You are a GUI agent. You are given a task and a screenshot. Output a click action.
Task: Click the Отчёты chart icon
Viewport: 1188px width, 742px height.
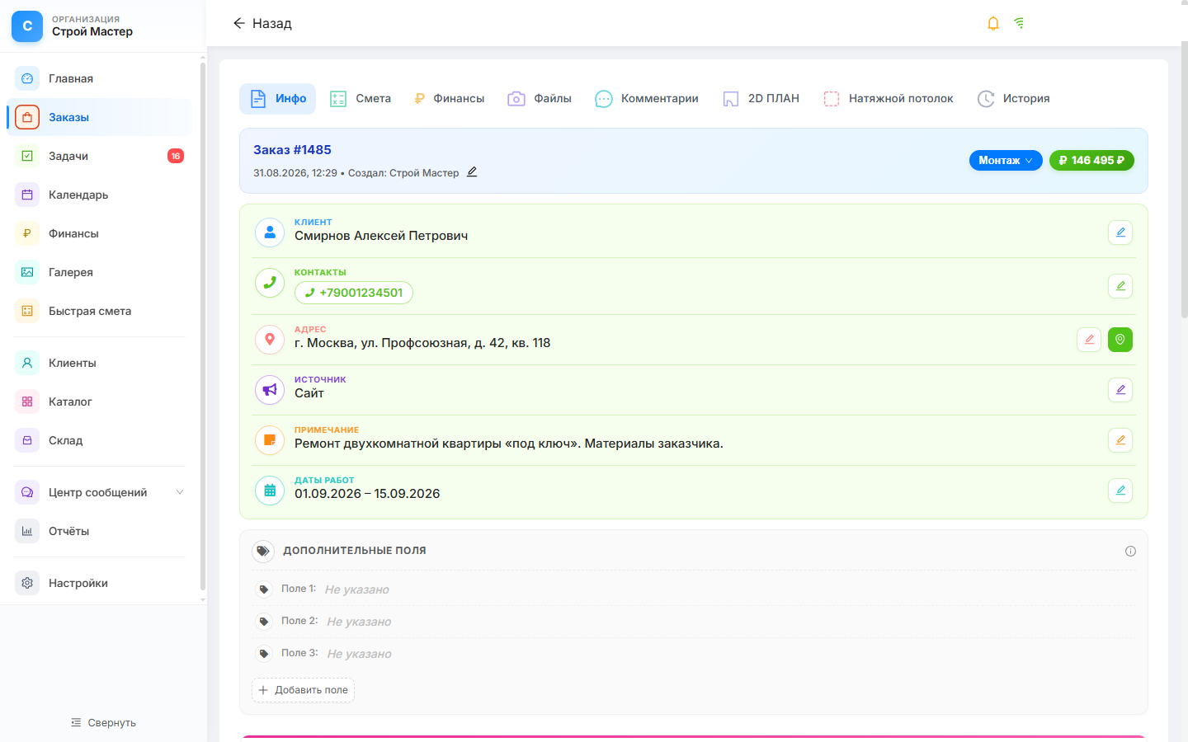pyautogui.click(x=27, y=531)
